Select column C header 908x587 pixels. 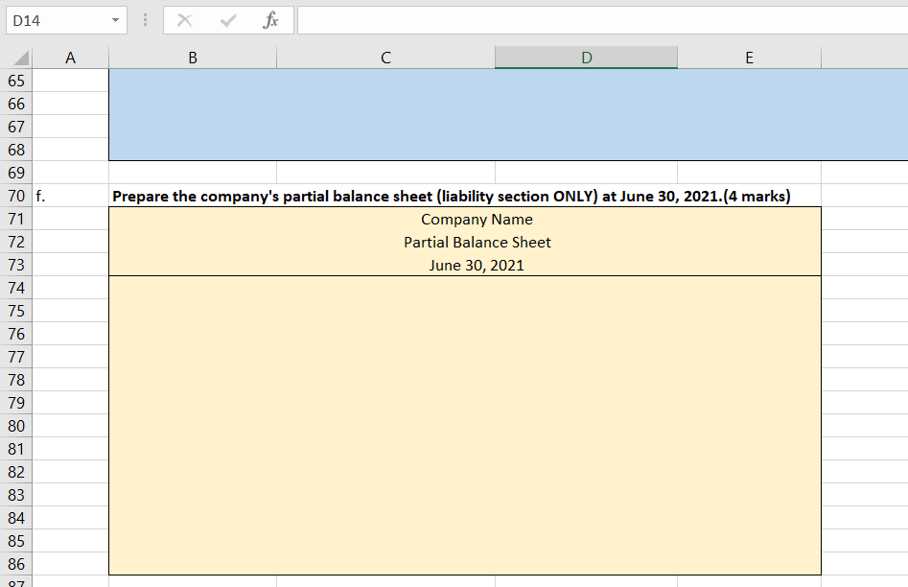coord(385,58)
